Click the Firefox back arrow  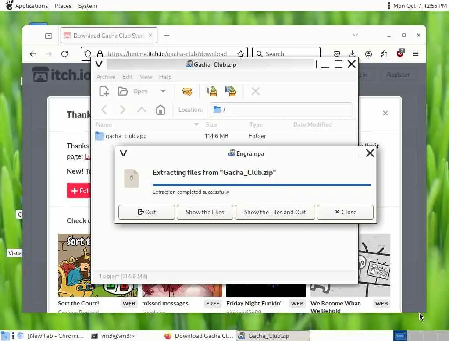pyautogui.click(x=33, y=54)
